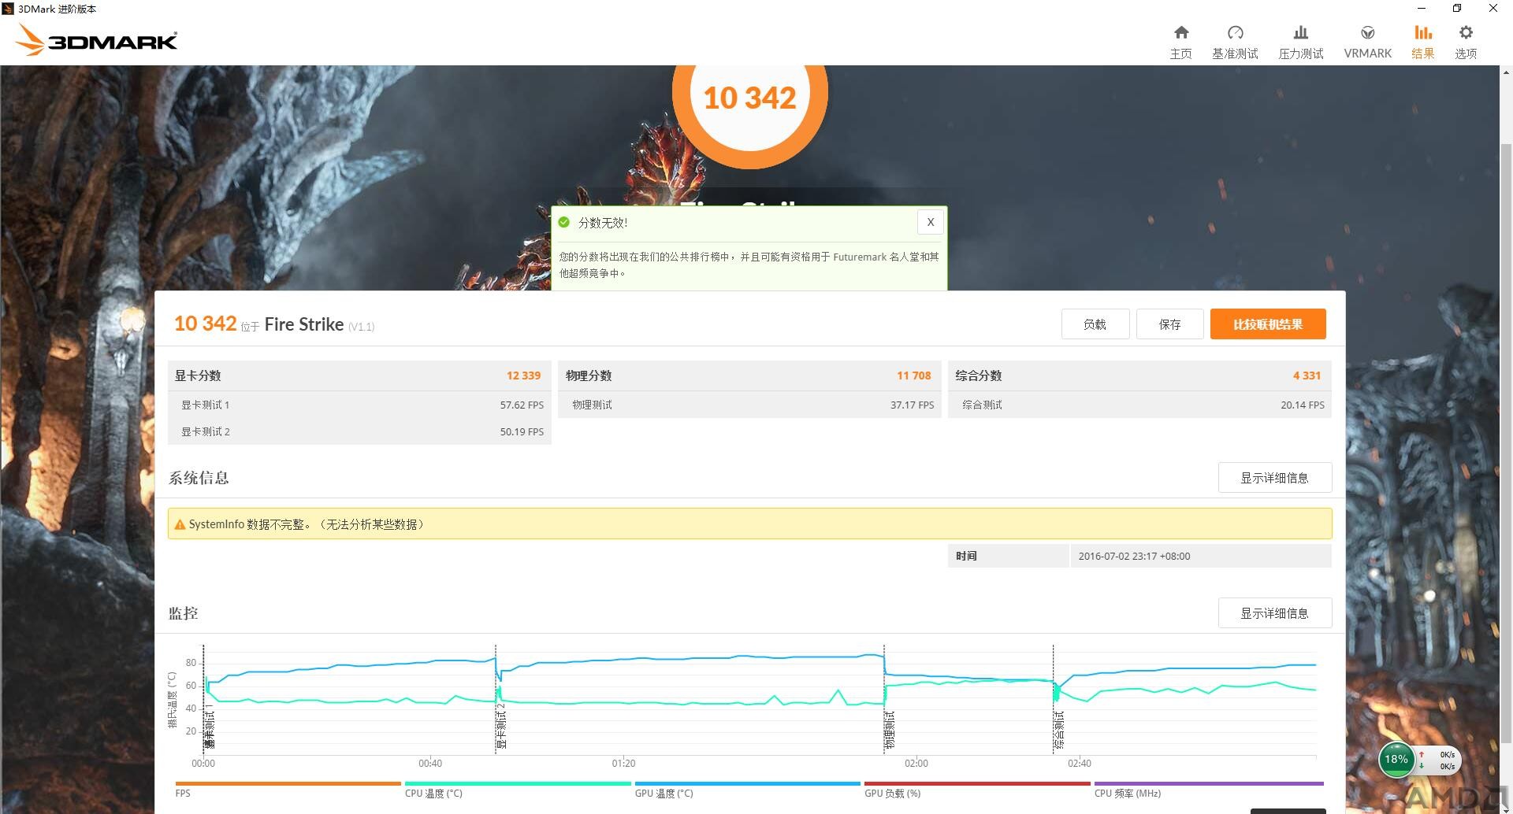Click the 监控 section heading
The height and width of the screenshot is (814, 1513).
click(184, 613)
